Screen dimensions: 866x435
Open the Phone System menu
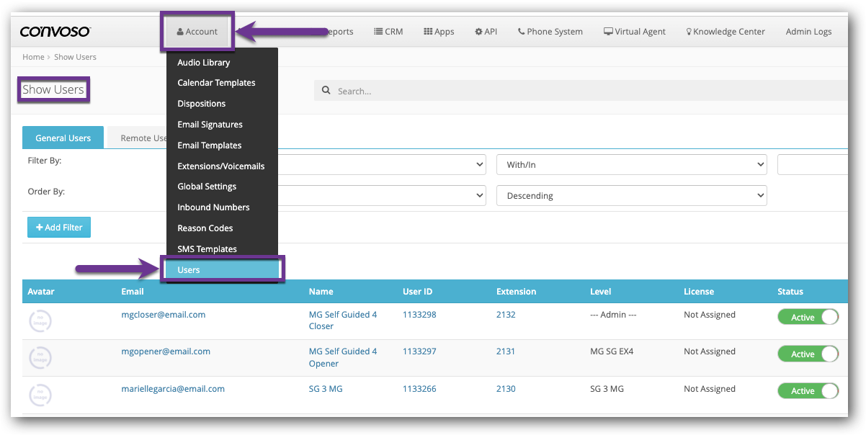(550, 32)
